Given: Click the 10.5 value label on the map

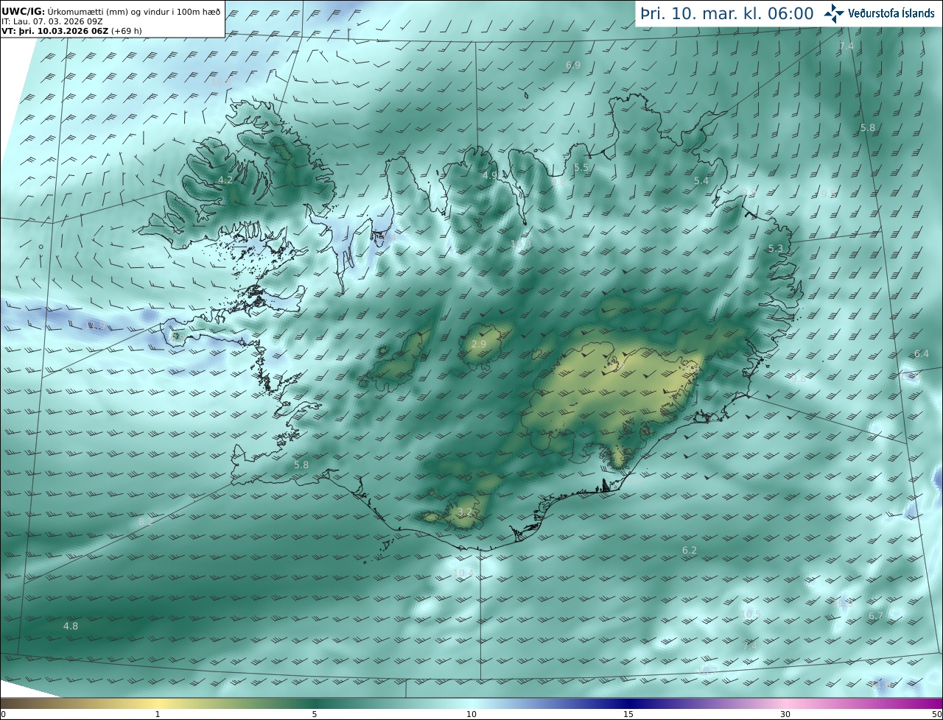Looking at the screenshot, I should pos(750,614).
